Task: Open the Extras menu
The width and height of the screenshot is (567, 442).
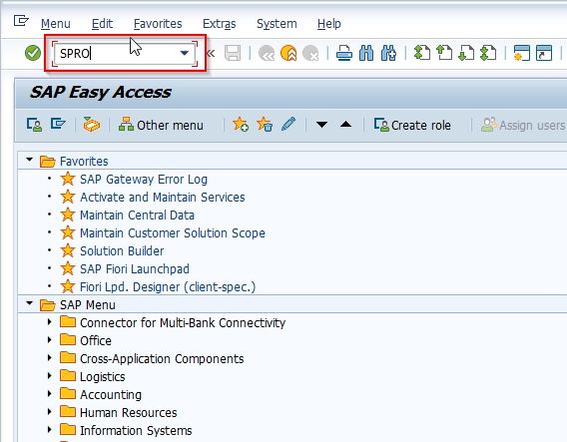Action: pyautogui.click(x=220, y=24)
